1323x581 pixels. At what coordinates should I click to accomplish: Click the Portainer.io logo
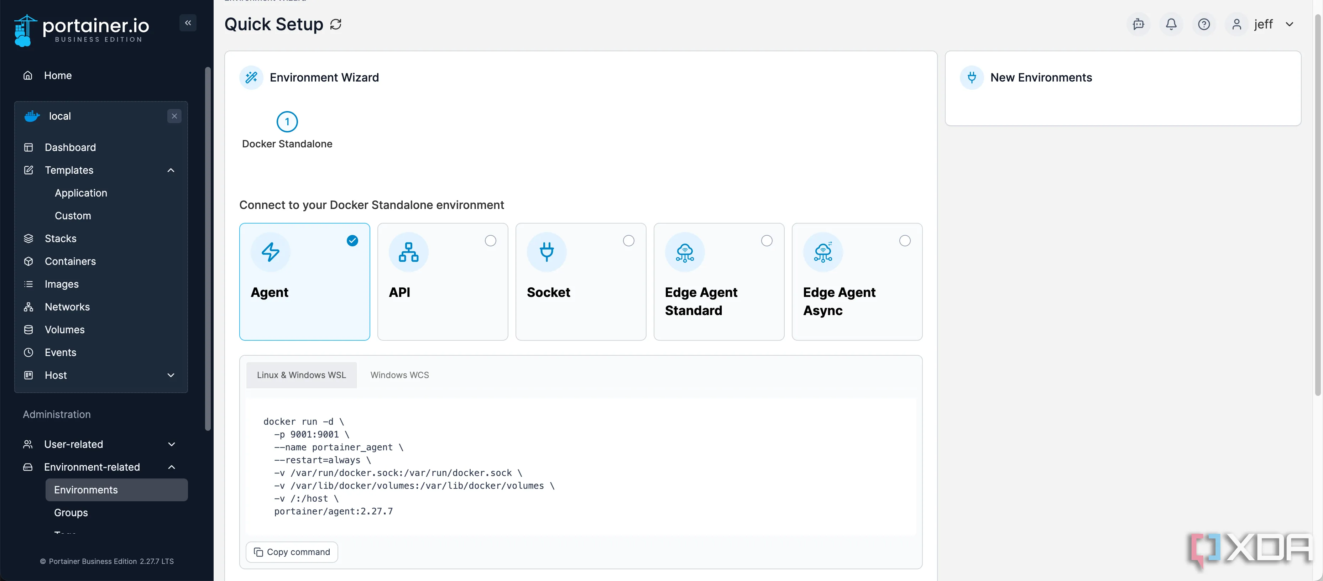click(x=82, y=30)
